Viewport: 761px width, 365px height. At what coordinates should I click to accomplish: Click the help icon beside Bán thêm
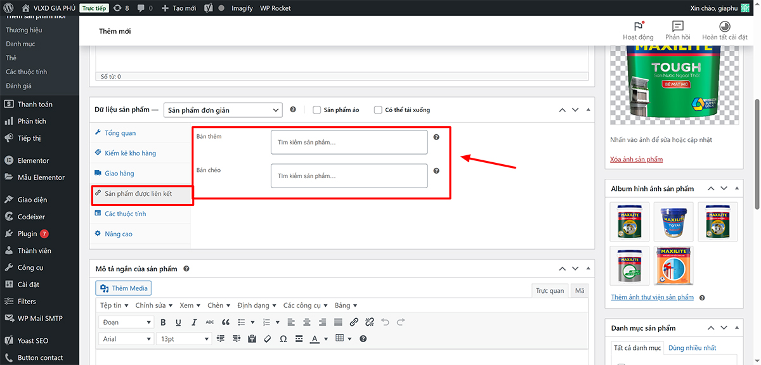[436, 137]
